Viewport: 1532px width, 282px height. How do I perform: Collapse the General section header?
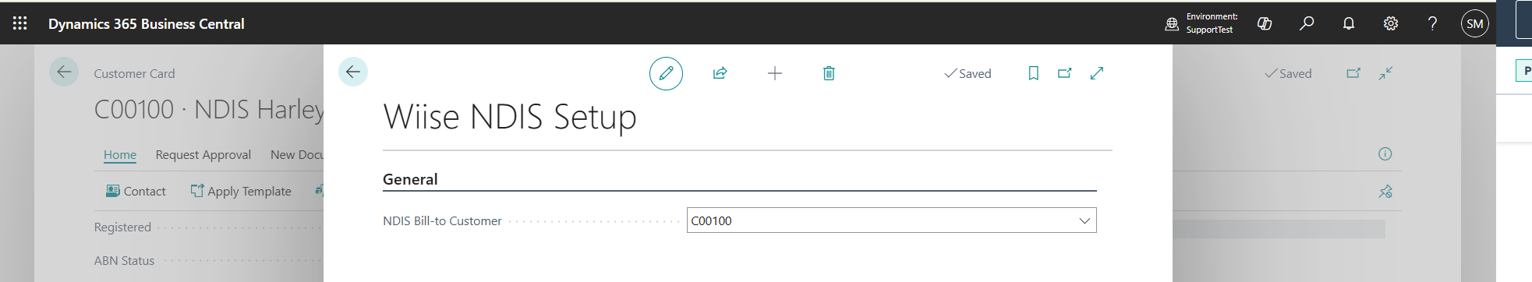410,179
